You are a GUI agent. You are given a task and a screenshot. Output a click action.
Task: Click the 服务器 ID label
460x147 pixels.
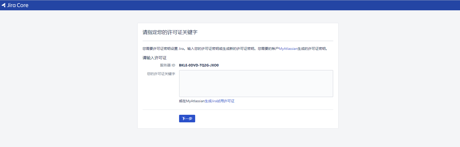pos(168,65)
